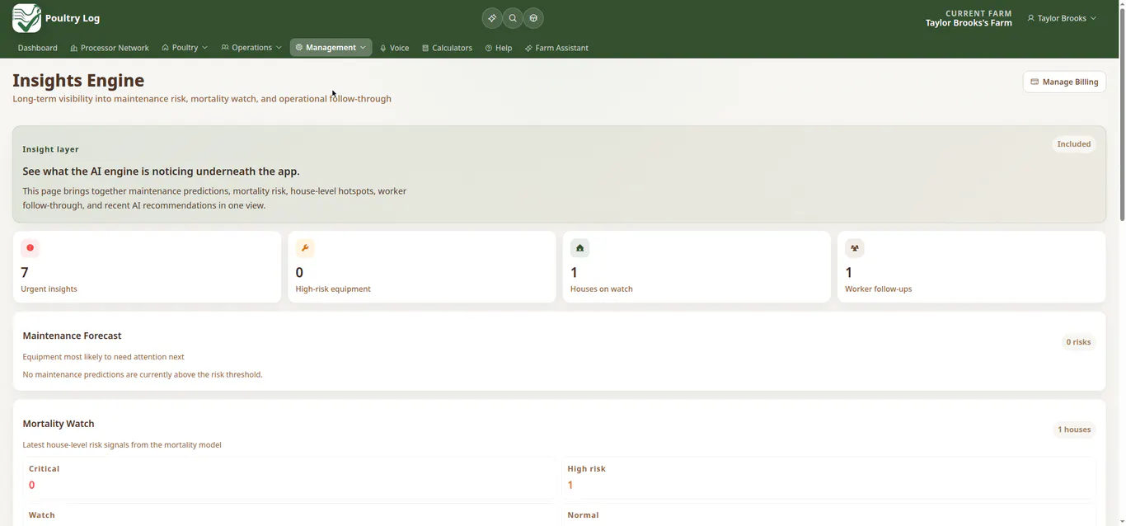
Task: Click the worker icon on Worker follow-ups card
Action: tap(855, 248)
